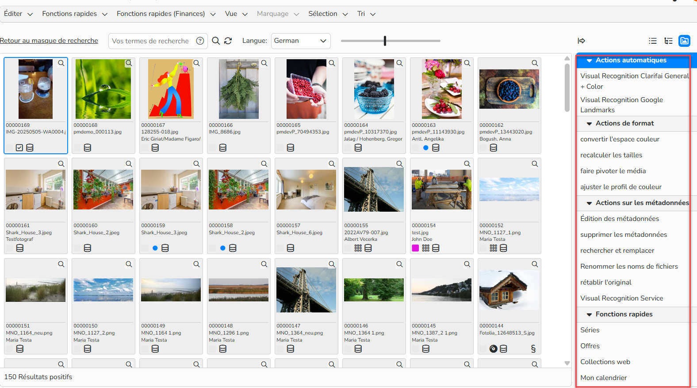Screen dimensions: 697x388
Task: Click the database icon under 00000165
Action: 291,148
